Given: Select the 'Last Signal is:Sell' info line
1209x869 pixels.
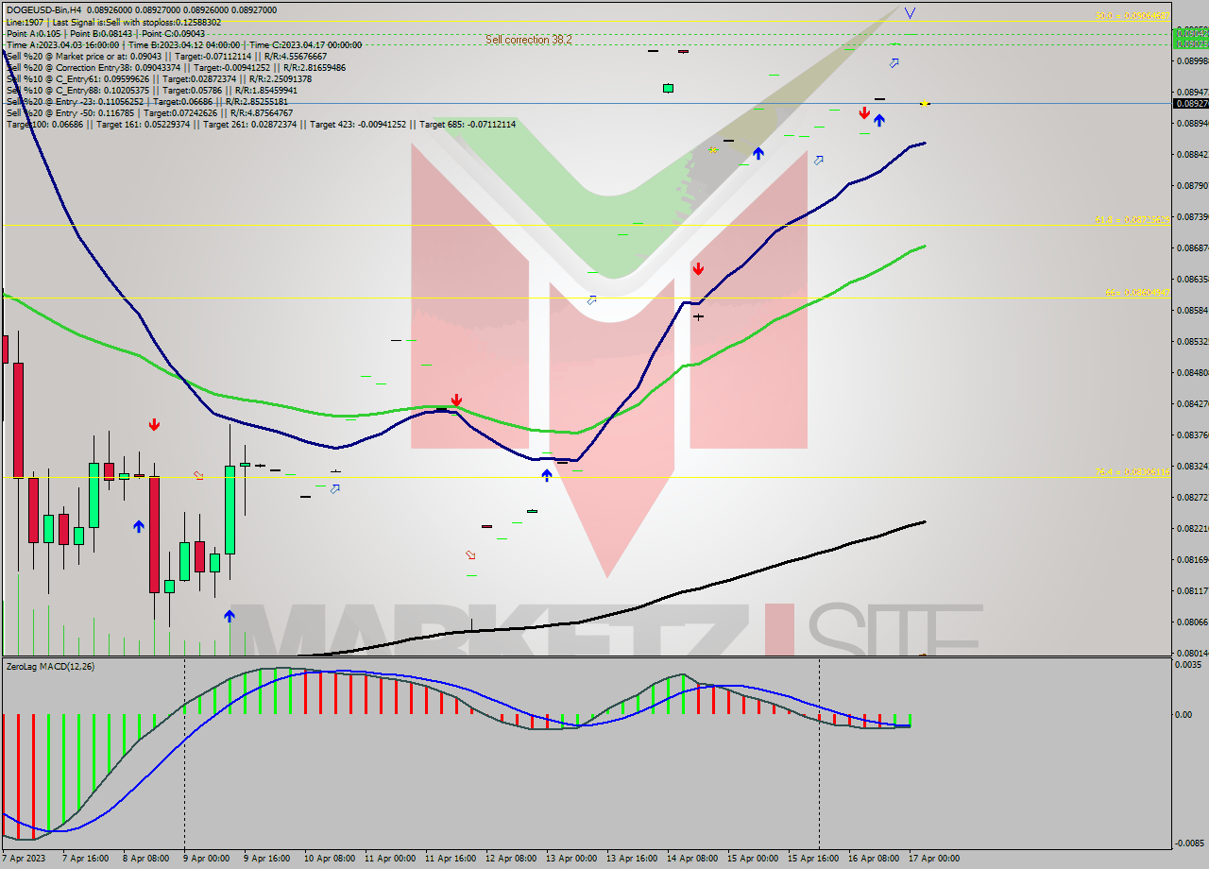Looking at the screenshot, I should (x=113, y=22).
